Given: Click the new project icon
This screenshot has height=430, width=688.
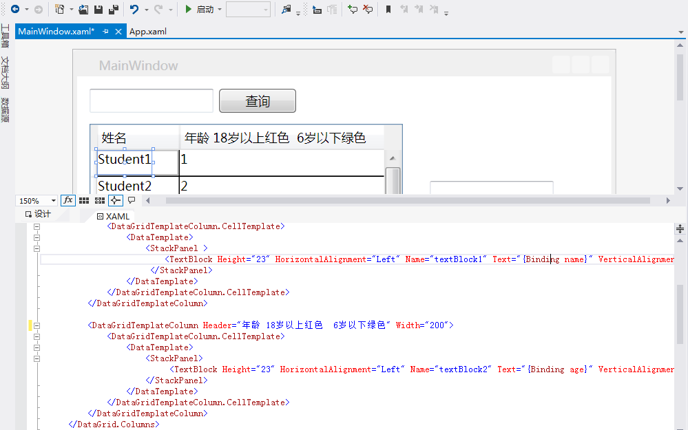Looking at the screenshot, I should tap(60, 9).
